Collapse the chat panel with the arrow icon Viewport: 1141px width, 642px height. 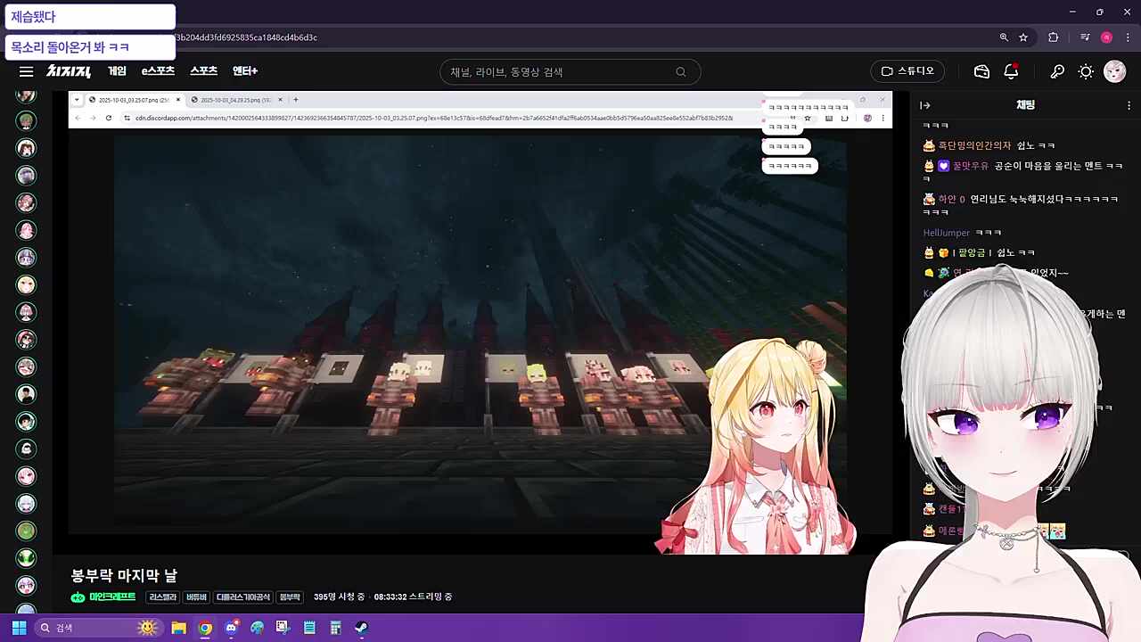coord(925,105)
